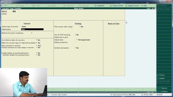Open Ledgers from the side panel
Screen dimensions: 173x97
tap(164, 78)
